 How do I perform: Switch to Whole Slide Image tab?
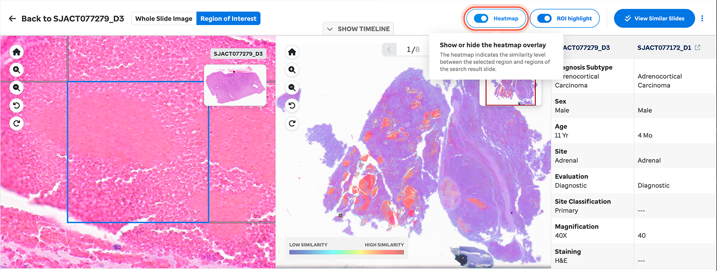pos(164,18)
